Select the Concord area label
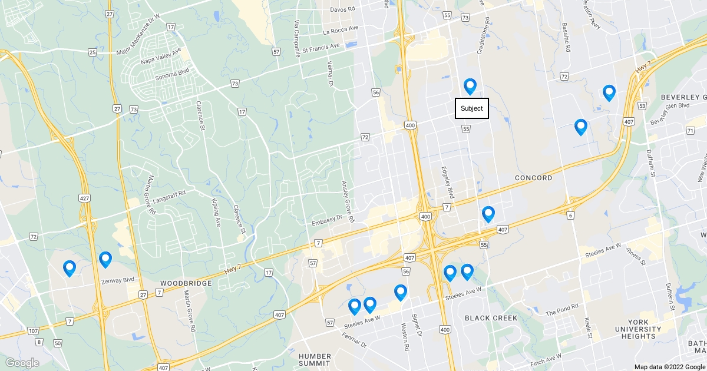This screenshot has height=371, width=707. pos(533,178)
